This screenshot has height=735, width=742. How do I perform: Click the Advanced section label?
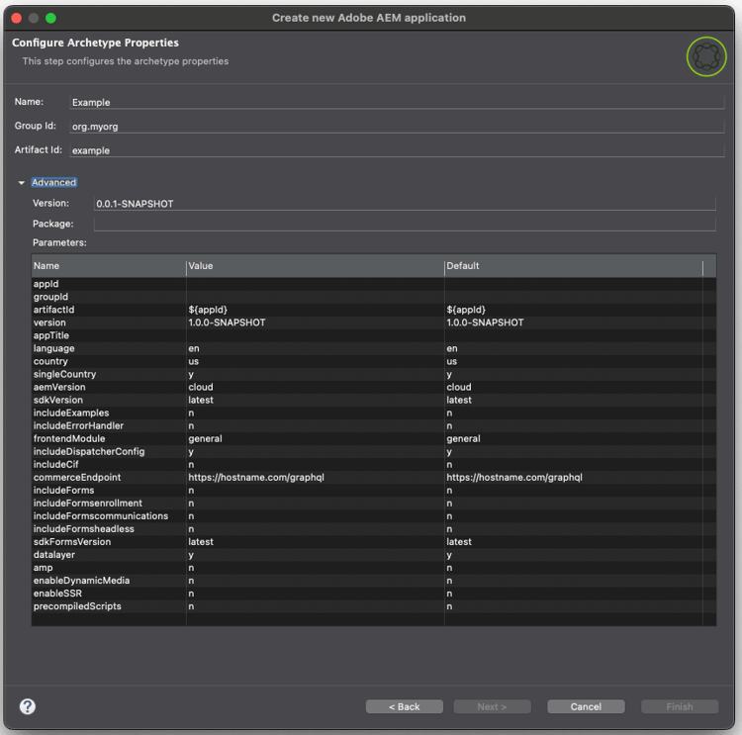pos(54,182)
